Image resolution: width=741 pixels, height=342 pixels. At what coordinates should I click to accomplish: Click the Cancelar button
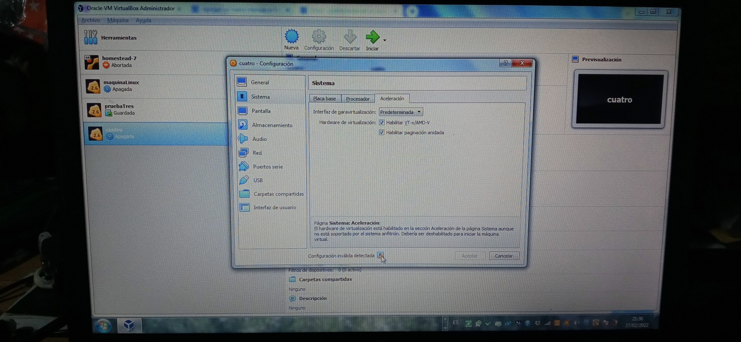coord(504,256)
